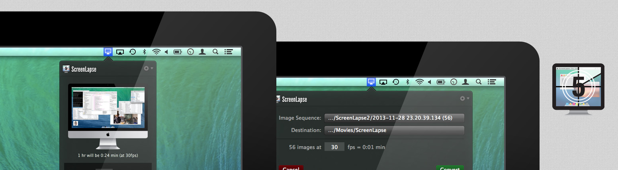Choose the Image Sequence folder path
618x170 pixels.
click(394, 118)
